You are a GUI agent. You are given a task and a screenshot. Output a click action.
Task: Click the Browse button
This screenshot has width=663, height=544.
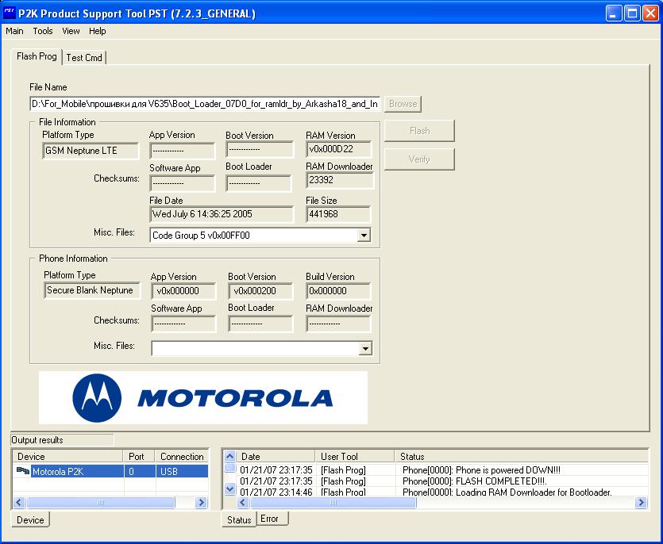(403, 103)
